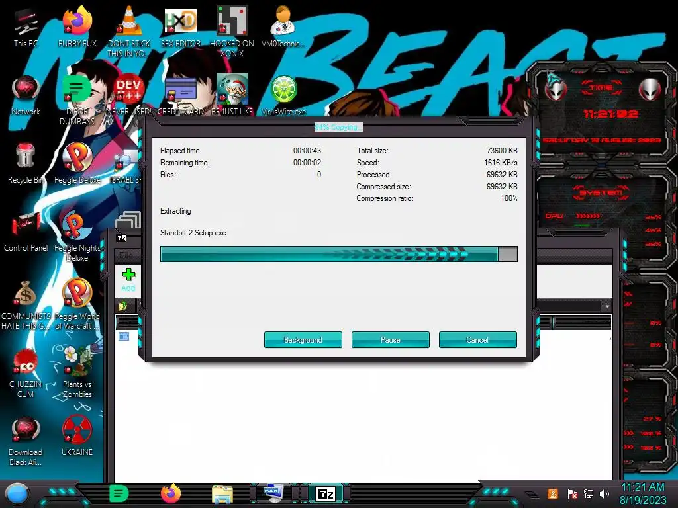Image resolution: width=678 pixels, height=508 pixels.
Task: Open the Network desktop icon
Action: [26, 95]
